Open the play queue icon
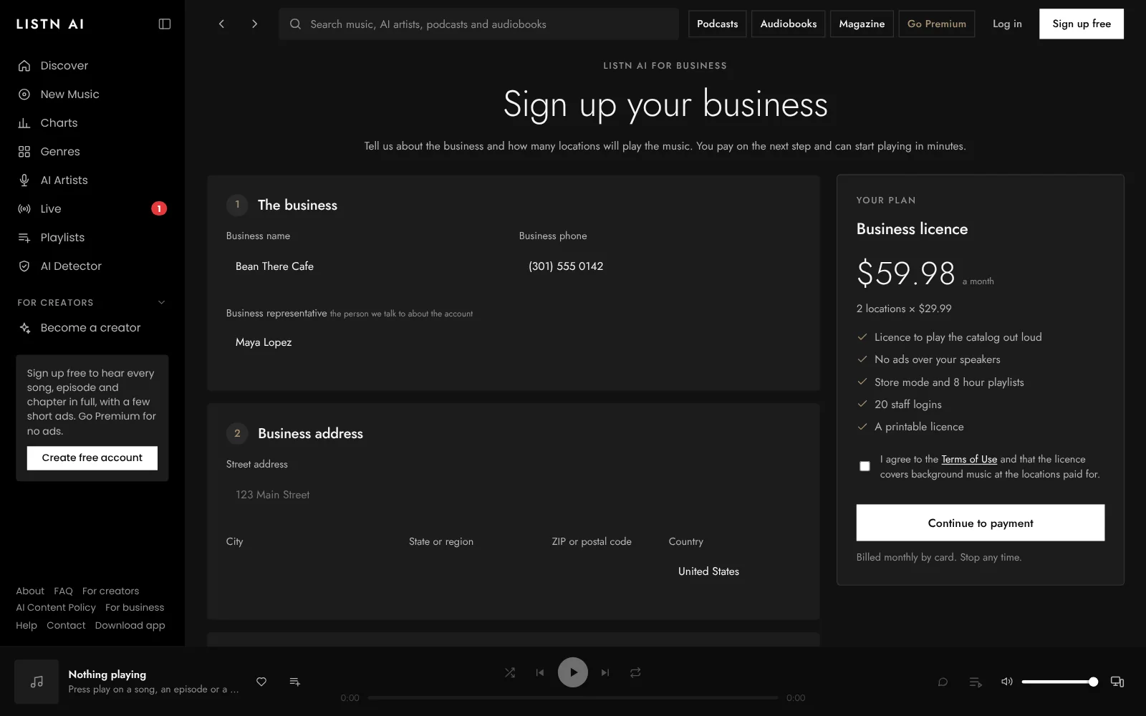Screen dimensions: 1146x716 click(x=976, y=682)
